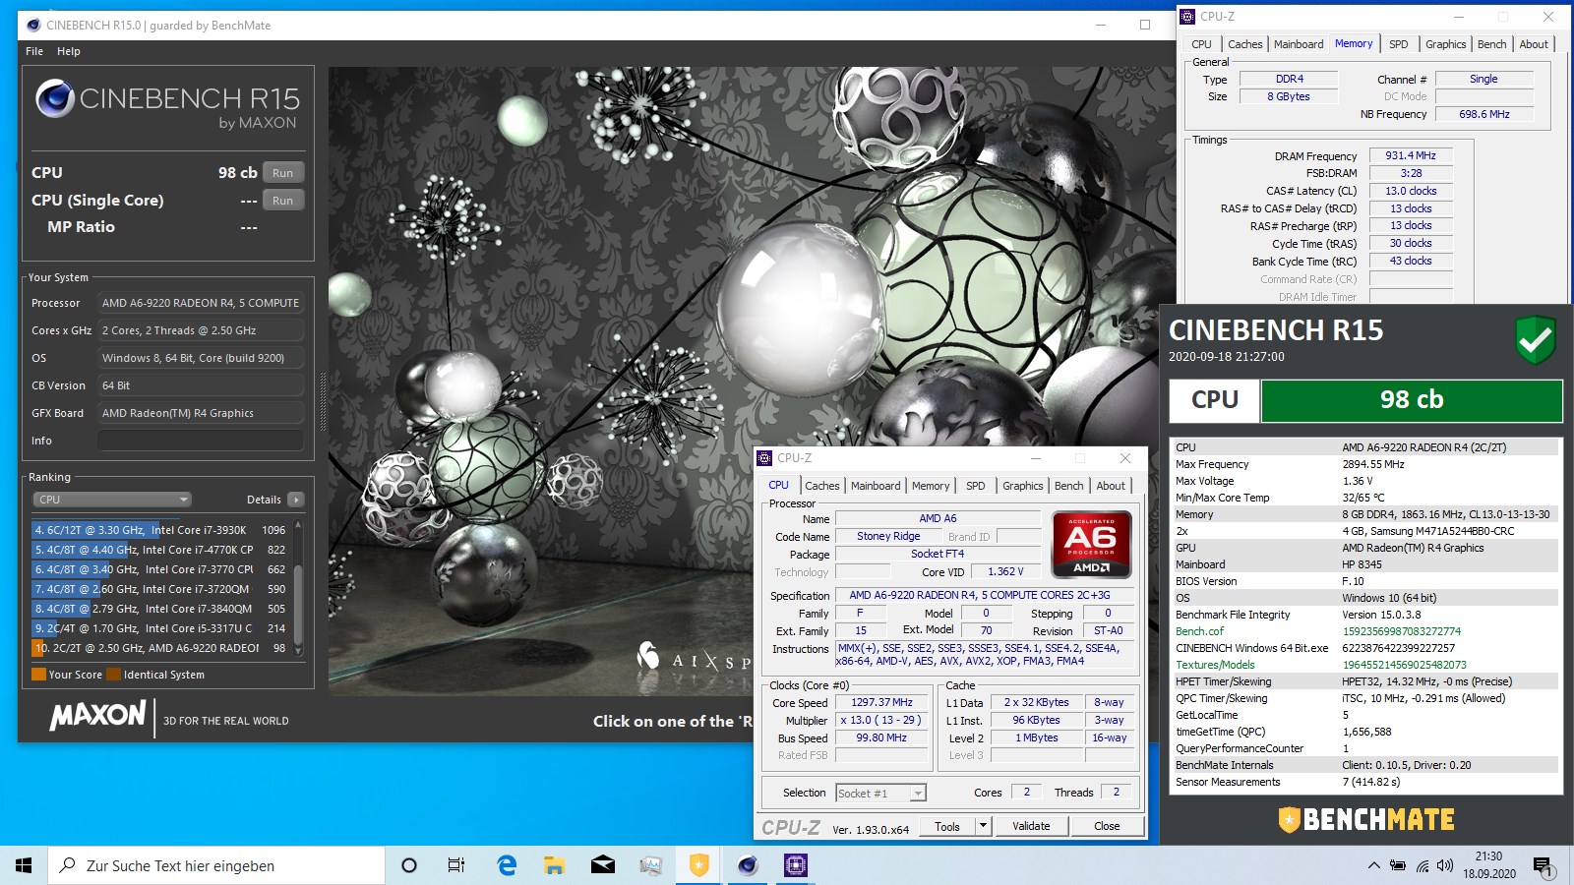
Task: Select ranking row Intel Core i5-3317U
Action: coord(161,628)
